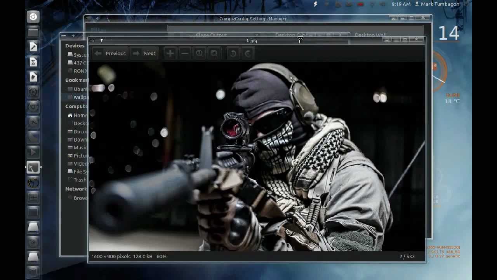The image size is (497, 280).
Task: Click the 60% zoom level text
Action: pyautogui.click(x=162, y=257)
